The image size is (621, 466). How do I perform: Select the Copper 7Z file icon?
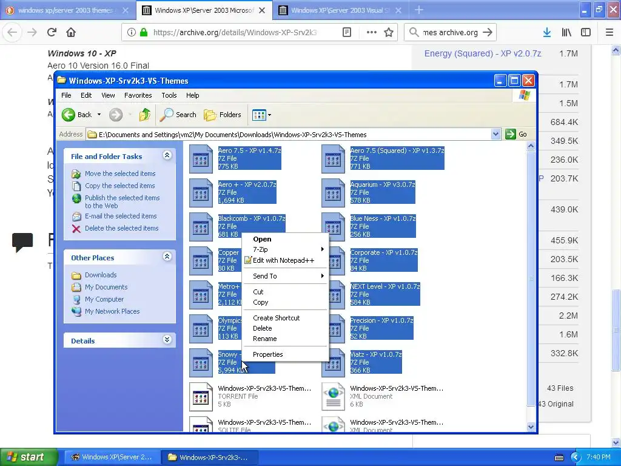tap(201, 261)
